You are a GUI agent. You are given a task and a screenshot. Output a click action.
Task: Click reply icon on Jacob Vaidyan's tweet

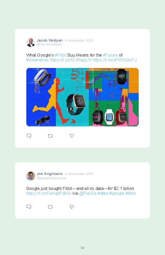click(x=29, y=136)
